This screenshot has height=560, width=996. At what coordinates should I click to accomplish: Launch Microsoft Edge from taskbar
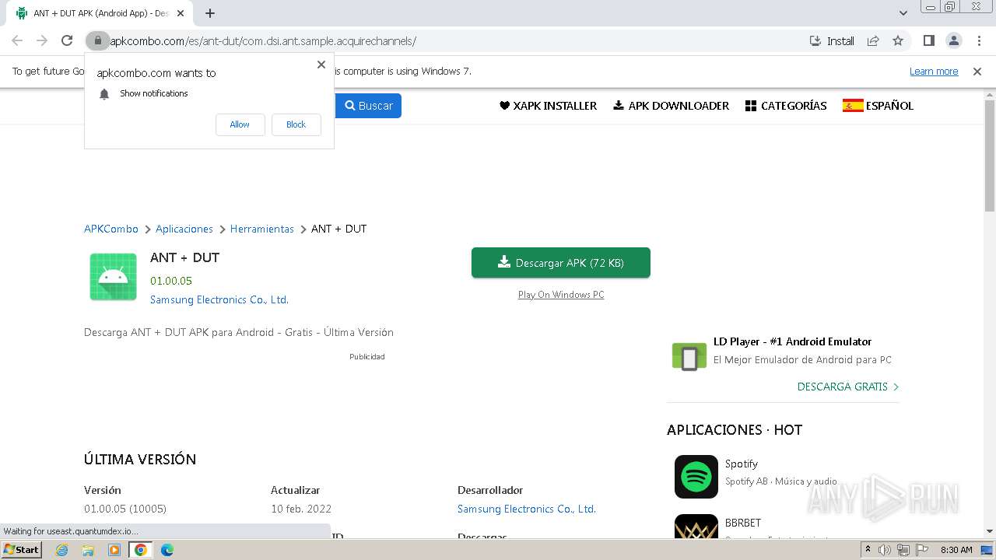pos(167,550)
